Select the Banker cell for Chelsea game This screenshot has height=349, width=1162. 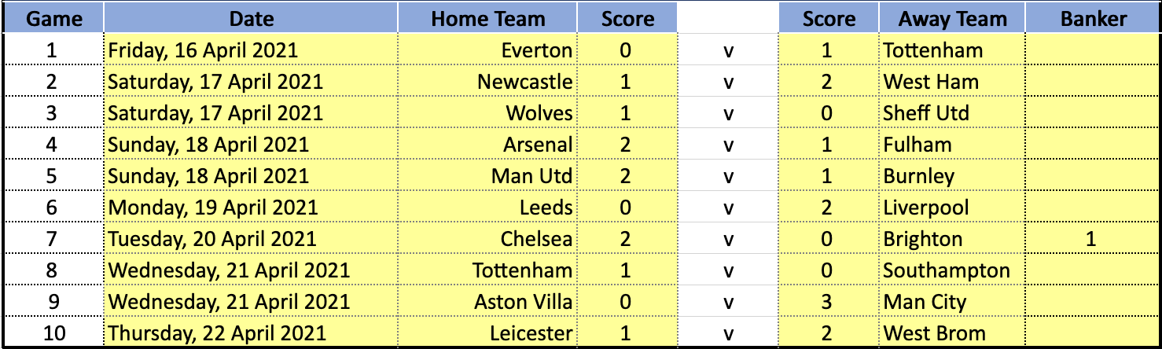point(1091,240)
